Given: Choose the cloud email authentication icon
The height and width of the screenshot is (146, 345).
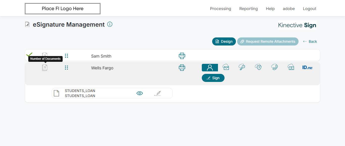Looking at the screenshot, I should (226, 67).
